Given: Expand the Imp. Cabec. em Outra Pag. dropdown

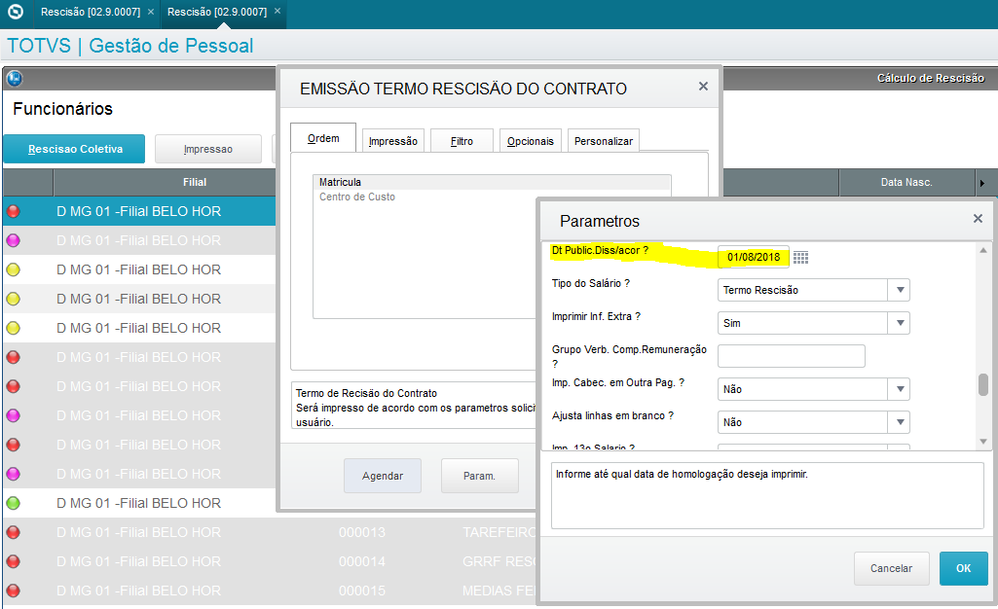Looking at the screenshot, I should pyautogui.click(x=900, y=389).
